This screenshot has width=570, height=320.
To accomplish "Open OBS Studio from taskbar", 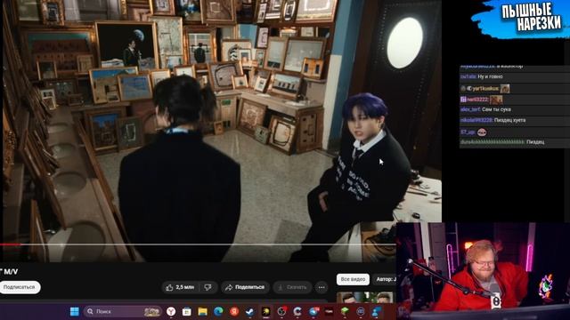I will pos(281,311).
